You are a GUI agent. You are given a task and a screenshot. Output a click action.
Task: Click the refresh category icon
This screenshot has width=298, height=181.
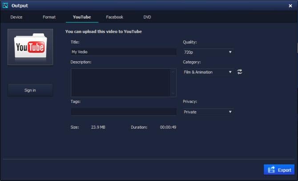click(x=239, y=72)
